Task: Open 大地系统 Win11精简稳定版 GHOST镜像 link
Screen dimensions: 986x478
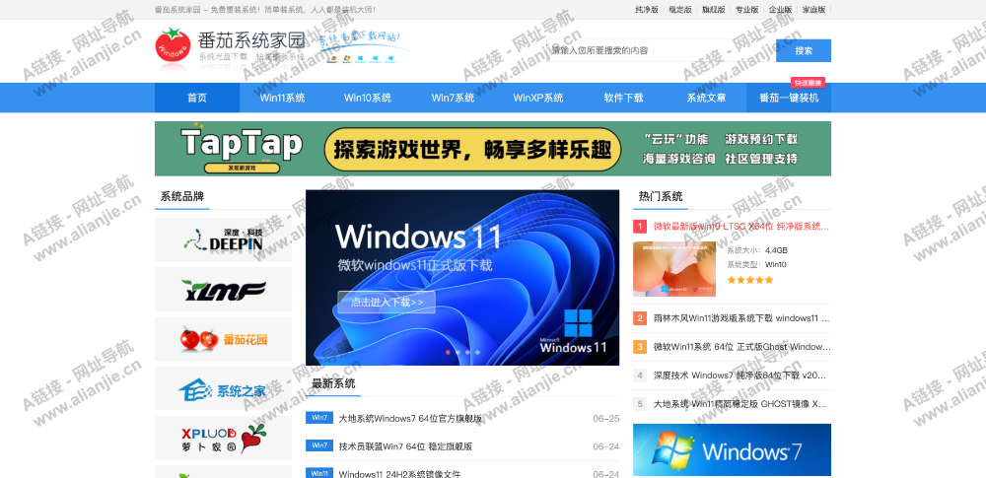Action: click(x=741, y=404)
